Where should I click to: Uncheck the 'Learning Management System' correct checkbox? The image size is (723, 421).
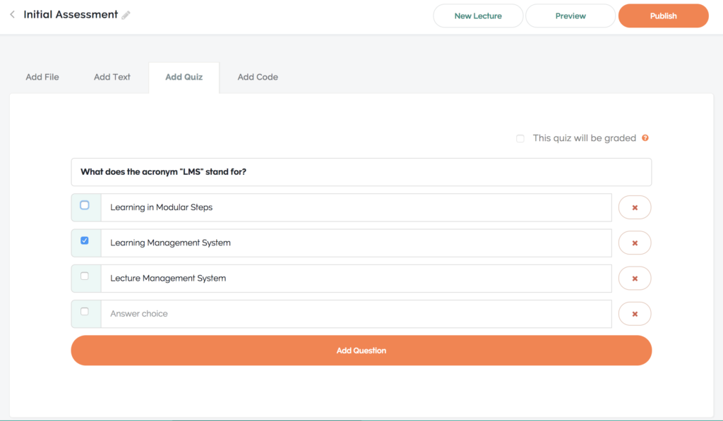(x=85, y=240)
